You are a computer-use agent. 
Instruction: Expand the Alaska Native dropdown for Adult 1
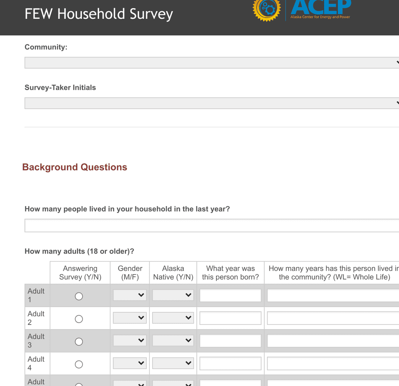point(173,295)
